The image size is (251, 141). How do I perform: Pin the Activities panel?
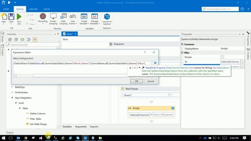[x=58, y=34]
